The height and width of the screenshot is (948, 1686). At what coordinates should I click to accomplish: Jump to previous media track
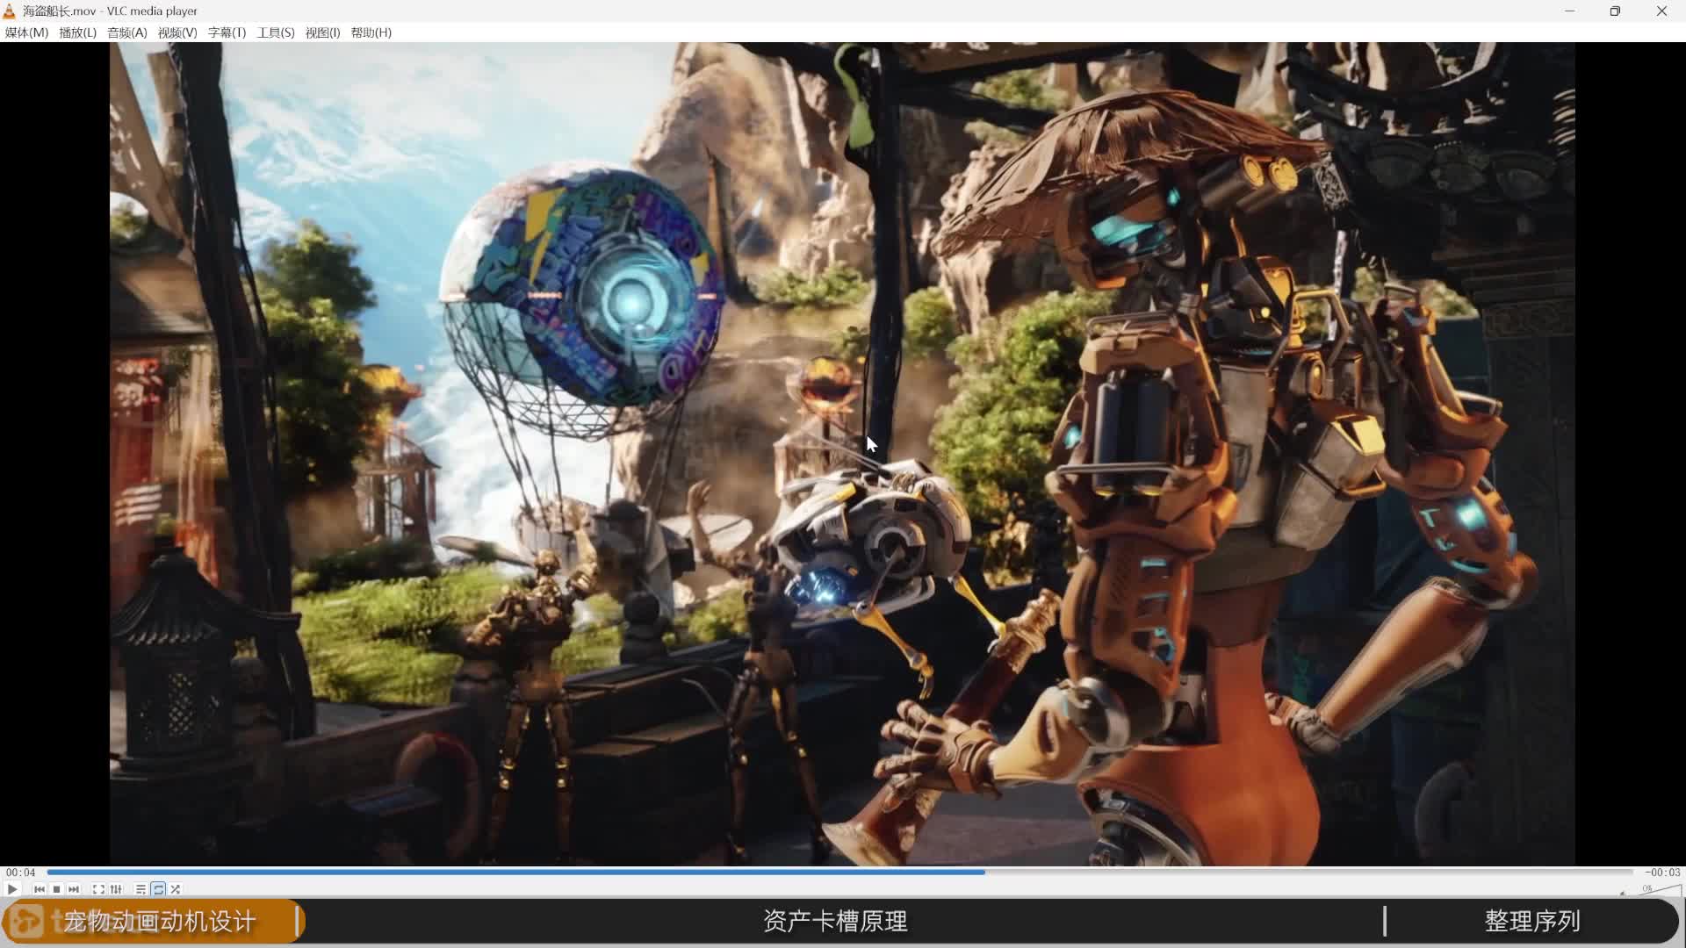pyautogui.click(x=40, y=889)
